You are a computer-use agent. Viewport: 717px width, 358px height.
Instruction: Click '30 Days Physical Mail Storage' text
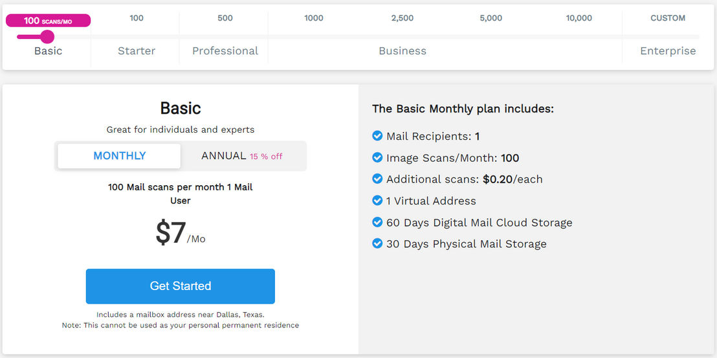467,244
